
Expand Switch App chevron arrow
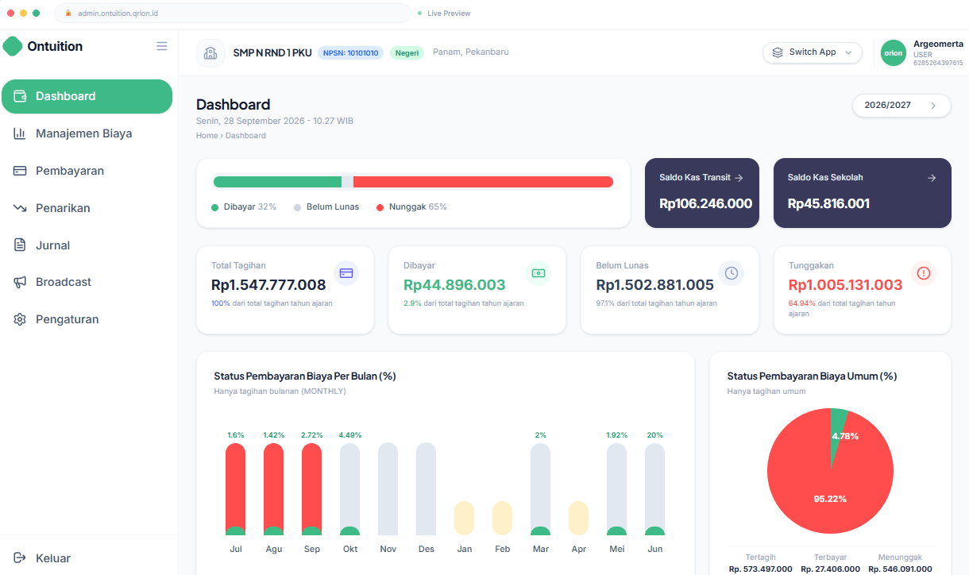(x=848, y=52)
